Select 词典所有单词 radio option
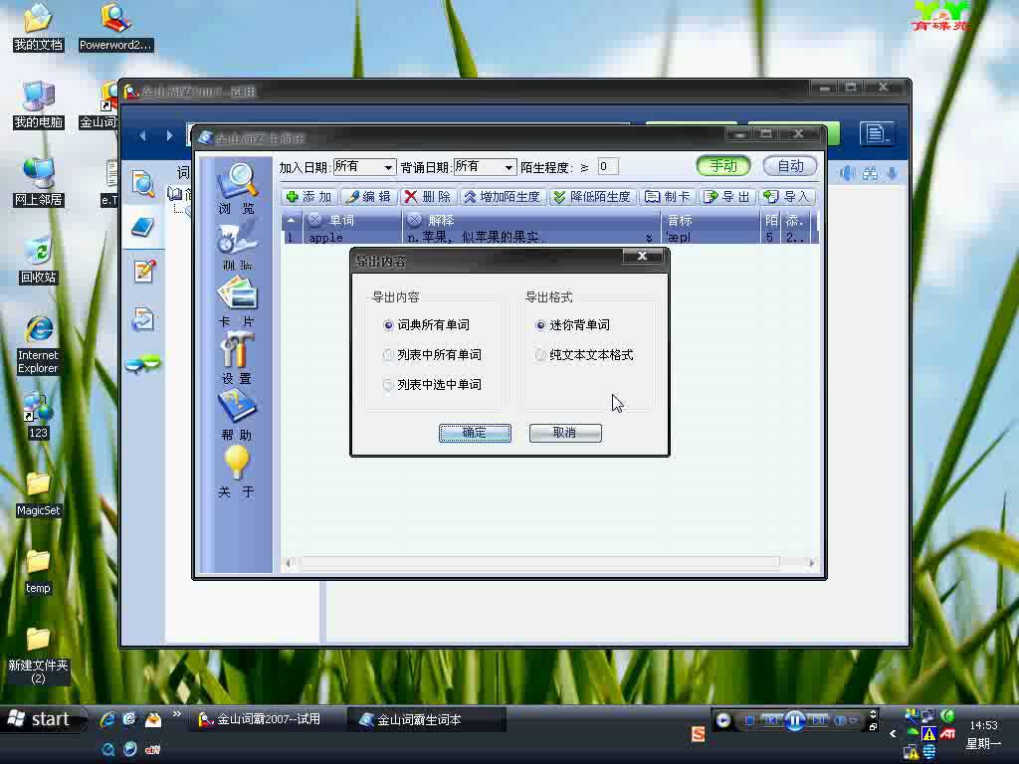 426,325
